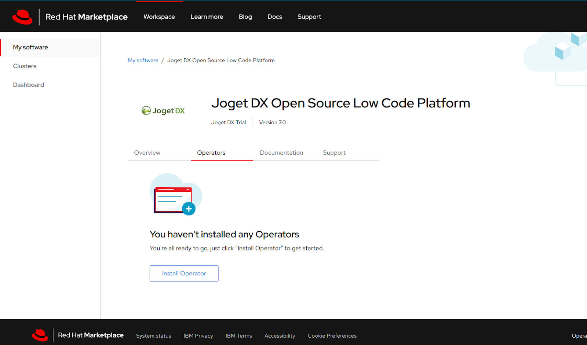Go to Blog in the header

pos(245,17)
